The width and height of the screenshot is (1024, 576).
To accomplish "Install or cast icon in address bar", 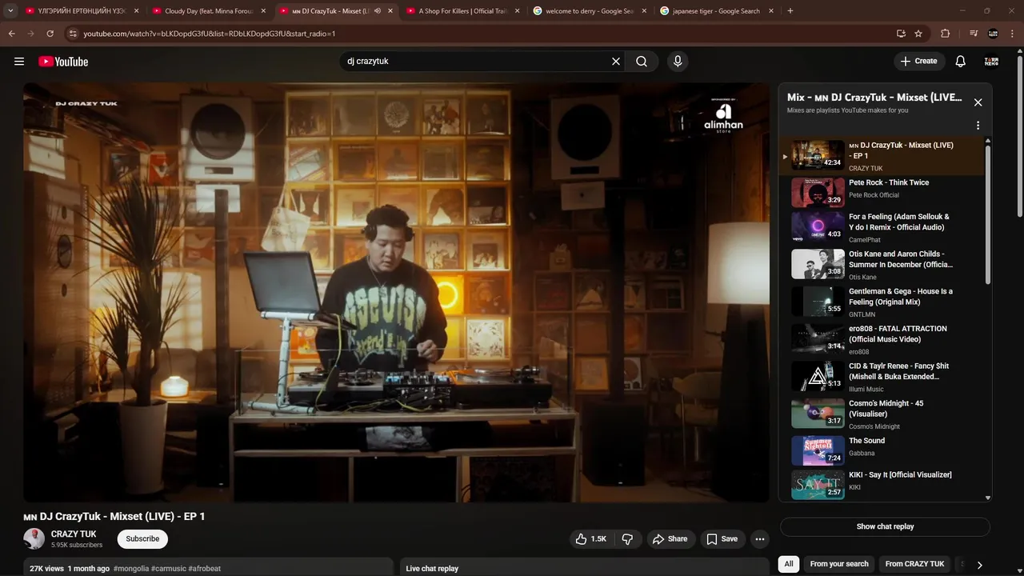I will (901, 34).
